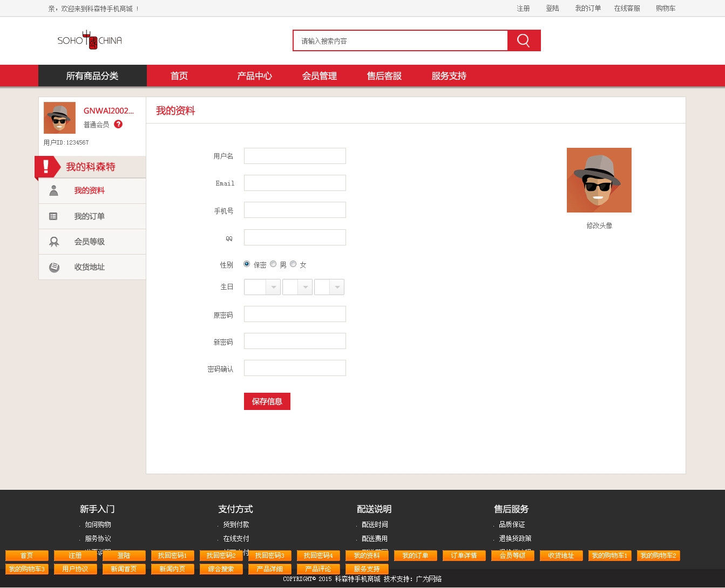Click 如何购物 footer link

[x=98, y=524]
